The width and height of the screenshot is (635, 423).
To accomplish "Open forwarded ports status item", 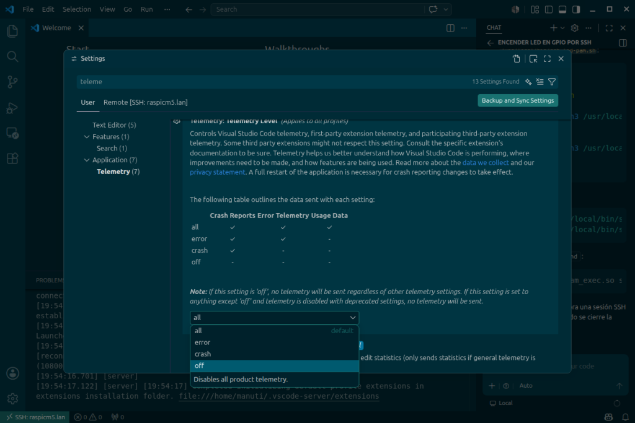I will pos(117,417).
